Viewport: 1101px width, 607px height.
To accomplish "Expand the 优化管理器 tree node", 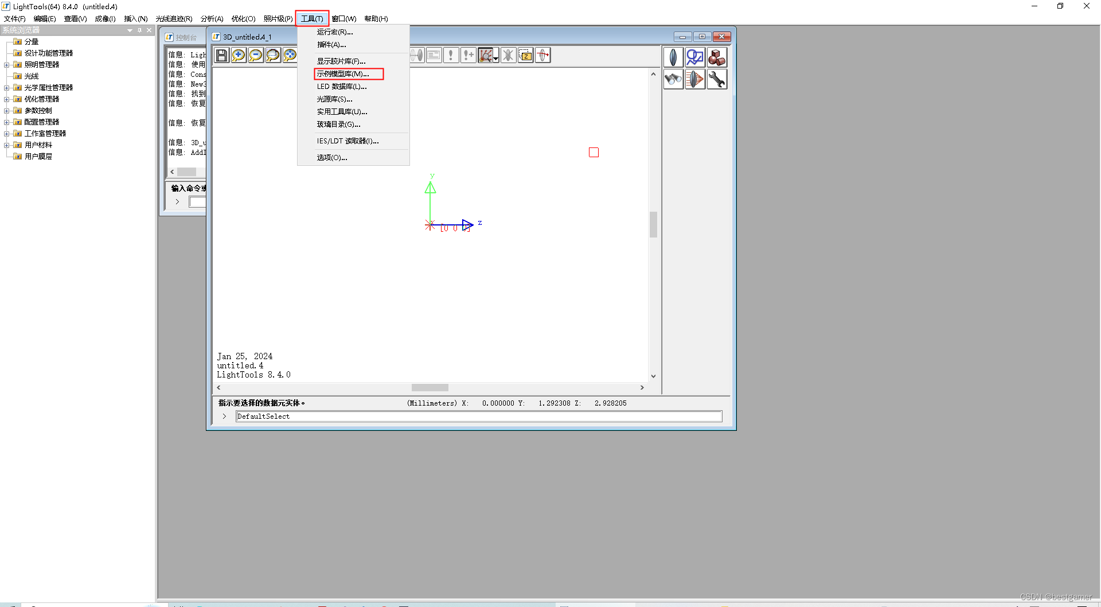I will point(7,99).
